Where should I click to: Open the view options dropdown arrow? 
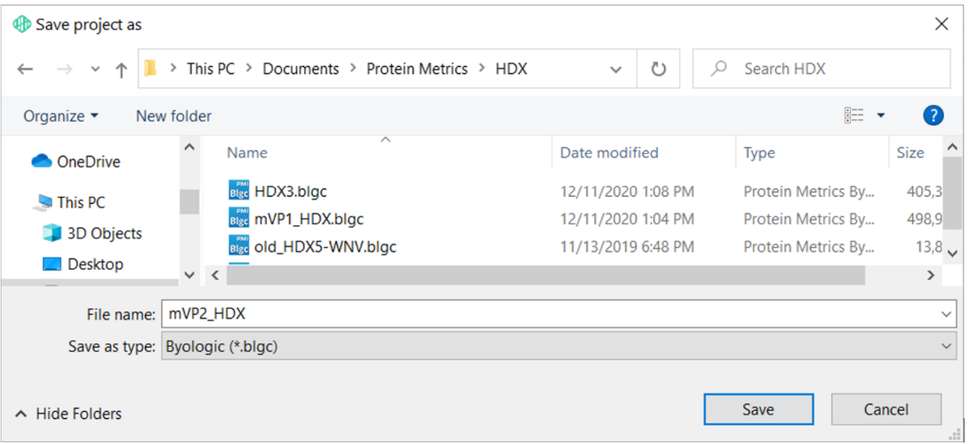[881, 115]
